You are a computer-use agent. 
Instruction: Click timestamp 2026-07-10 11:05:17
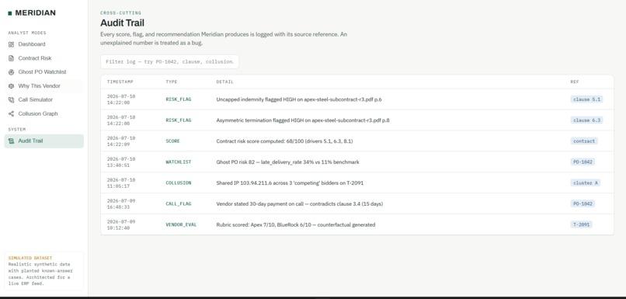[x=121, y=183]
